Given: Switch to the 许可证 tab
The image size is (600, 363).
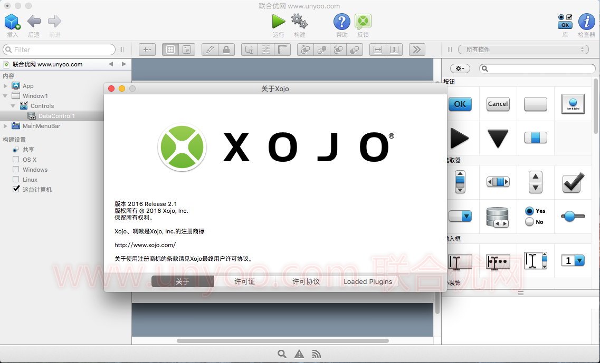Looking at the screenshot, I should [244, 282].
